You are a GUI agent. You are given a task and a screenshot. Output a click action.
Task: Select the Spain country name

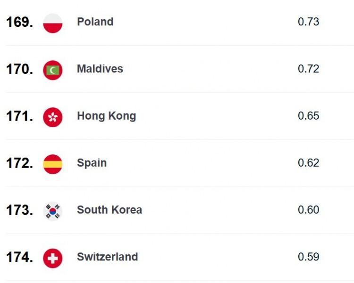tap(92, 163)
